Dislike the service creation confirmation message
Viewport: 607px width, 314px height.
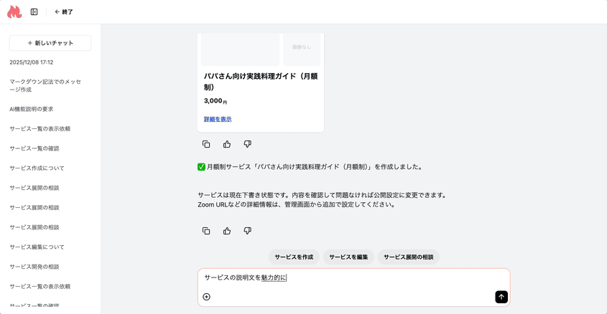point(248,231)
